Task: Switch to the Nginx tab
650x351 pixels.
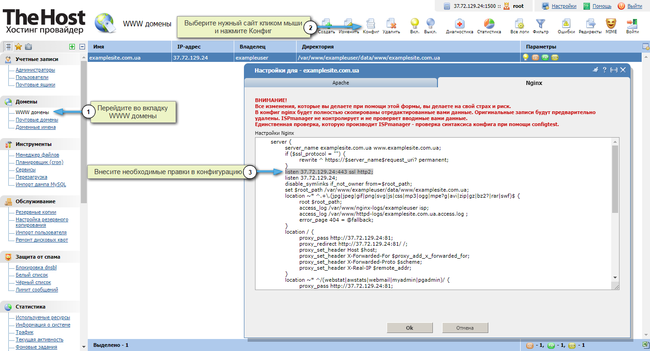Action: (x=534, y=83)
